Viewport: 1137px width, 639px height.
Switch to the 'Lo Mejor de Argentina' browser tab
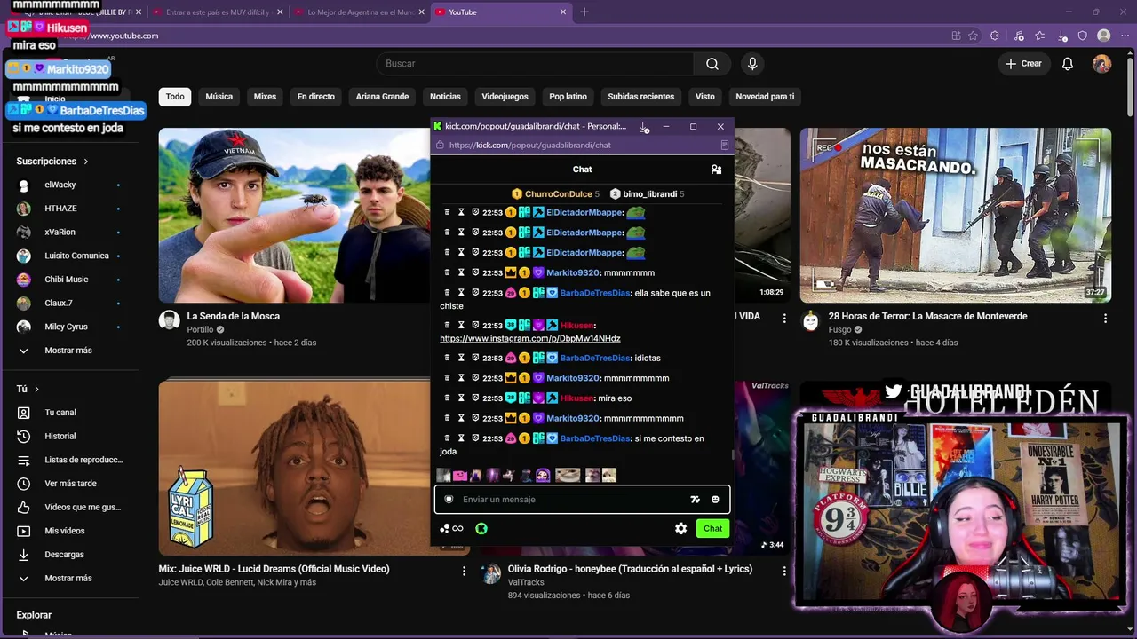tap(360, 12)
